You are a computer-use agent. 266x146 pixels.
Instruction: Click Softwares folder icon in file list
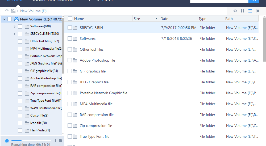(75, 38)
